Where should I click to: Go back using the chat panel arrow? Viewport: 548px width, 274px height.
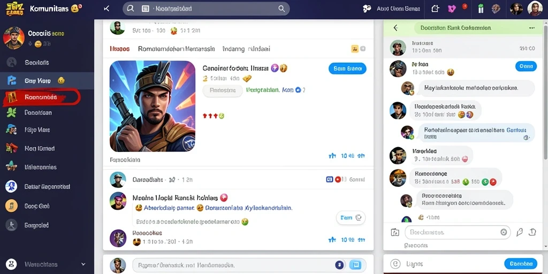point(395,28)
